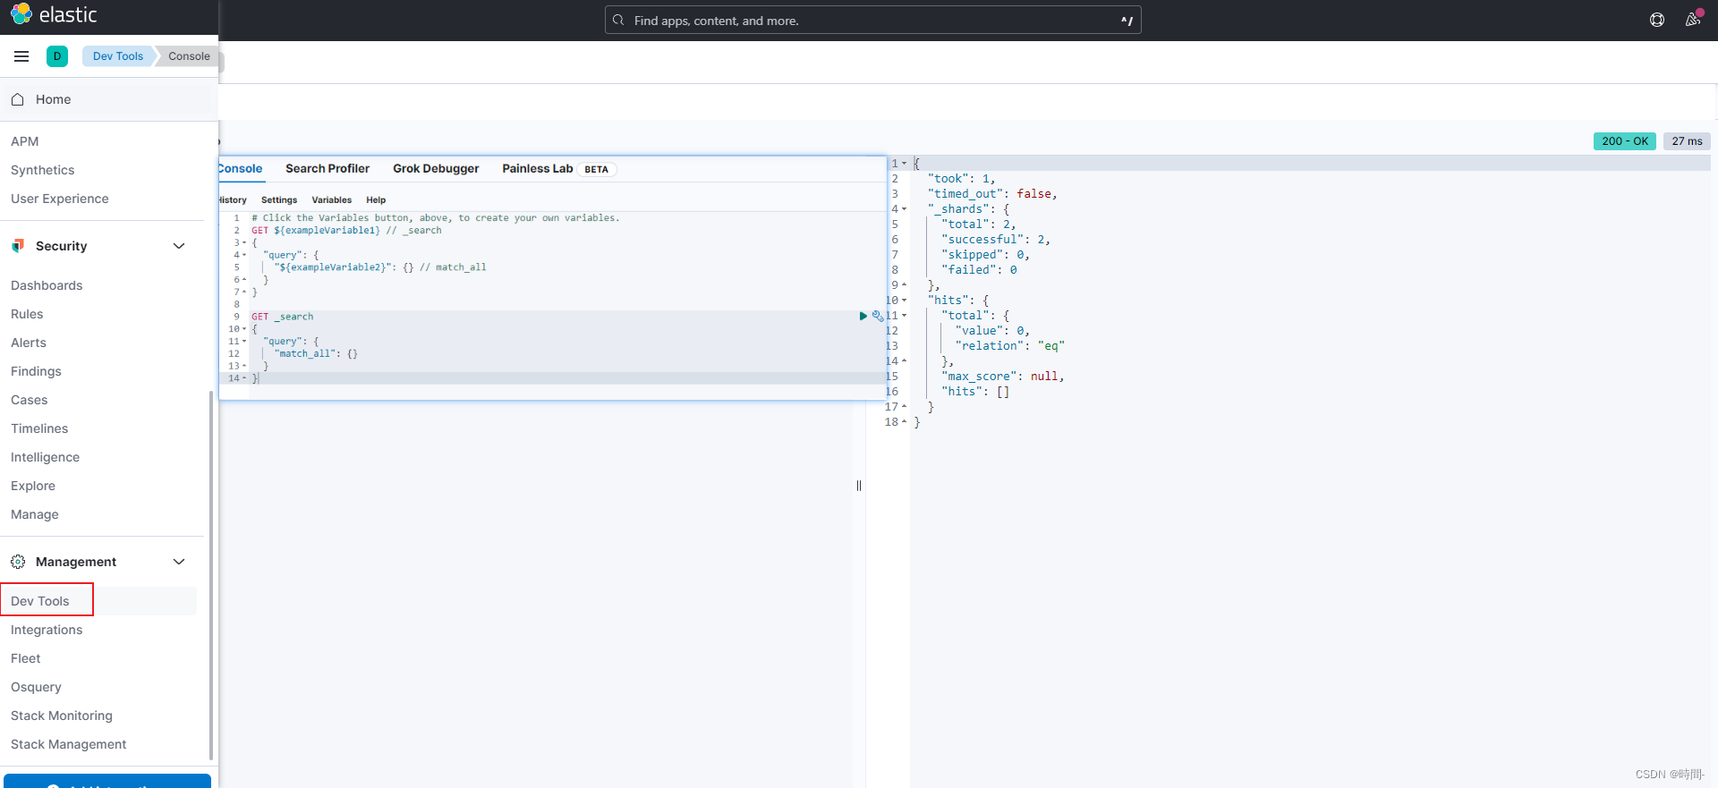
Task: Click the Security shield icon
Action: coord(18,246)
